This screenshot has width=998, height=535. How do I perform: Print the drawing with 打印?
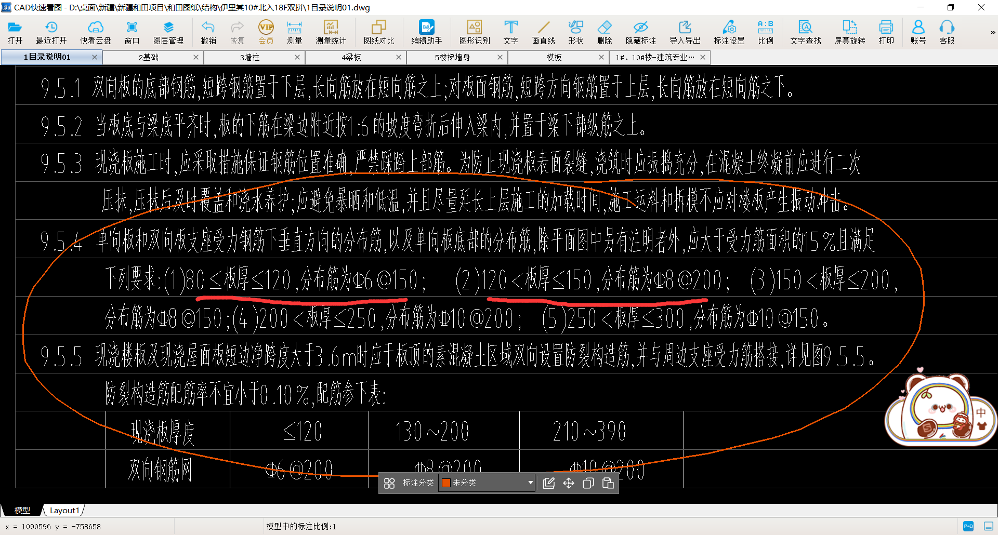(x=886, y=32)
